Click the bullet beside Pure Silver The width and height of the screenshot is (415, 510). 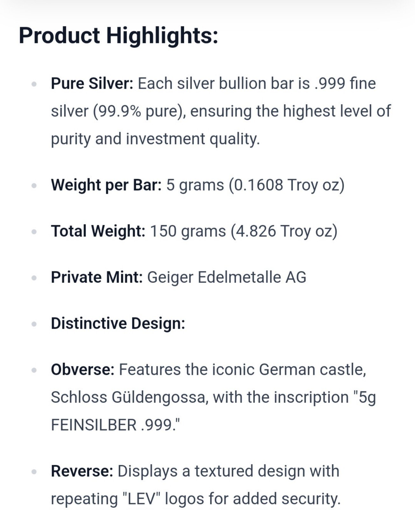[34, 84]
